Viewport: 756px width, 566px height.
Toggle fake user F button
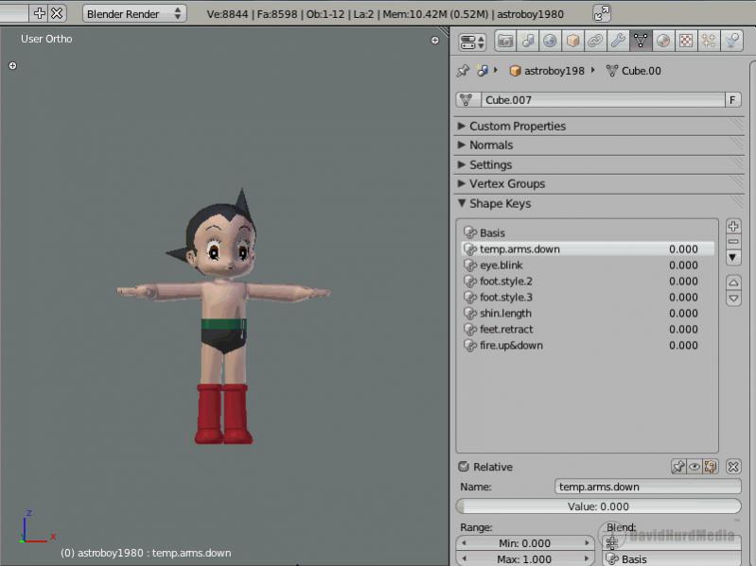tap(733, 99)
